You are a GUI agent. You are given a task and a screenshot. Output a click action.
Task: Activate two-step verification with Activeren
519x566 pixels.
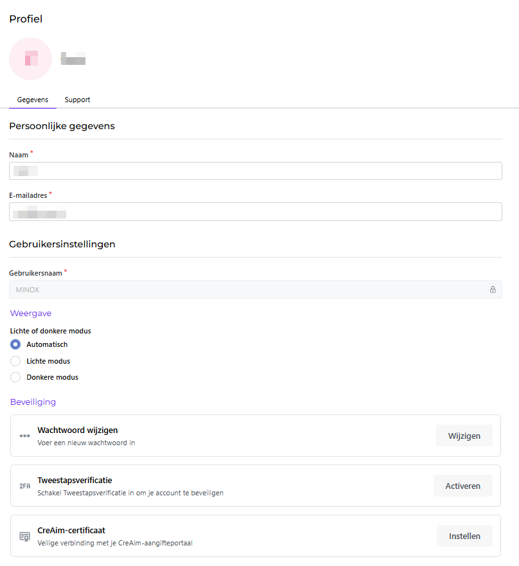(x=462, y=486)
